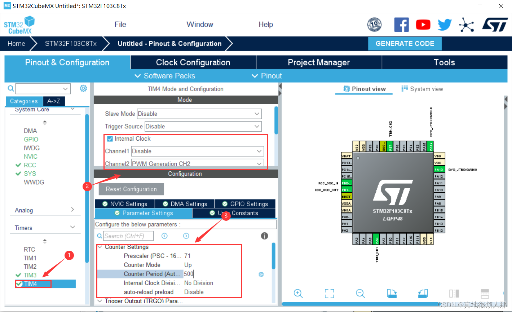Rotate the chip clockwise

(x=392, y=293)
